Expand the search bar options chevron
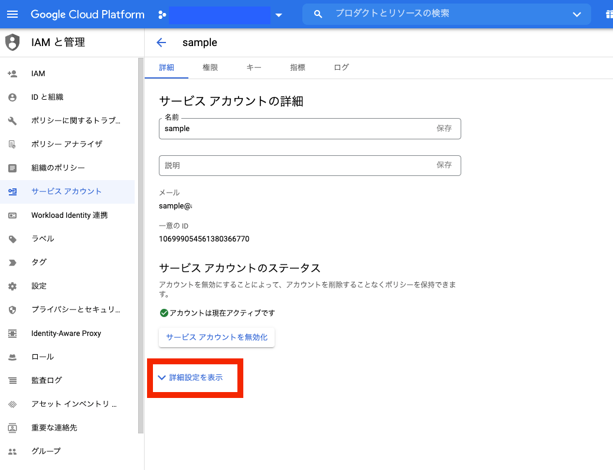613x470 pixels. click(577, 15)
